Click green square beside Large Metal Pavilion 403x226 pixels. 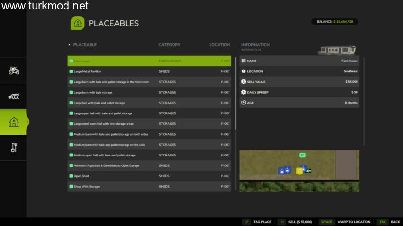[71, 71]
